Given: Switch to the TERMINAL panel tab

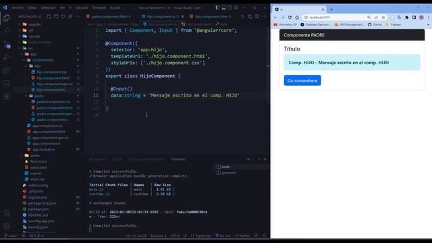Looking at the screenshot, I should (x=178, y=159).
